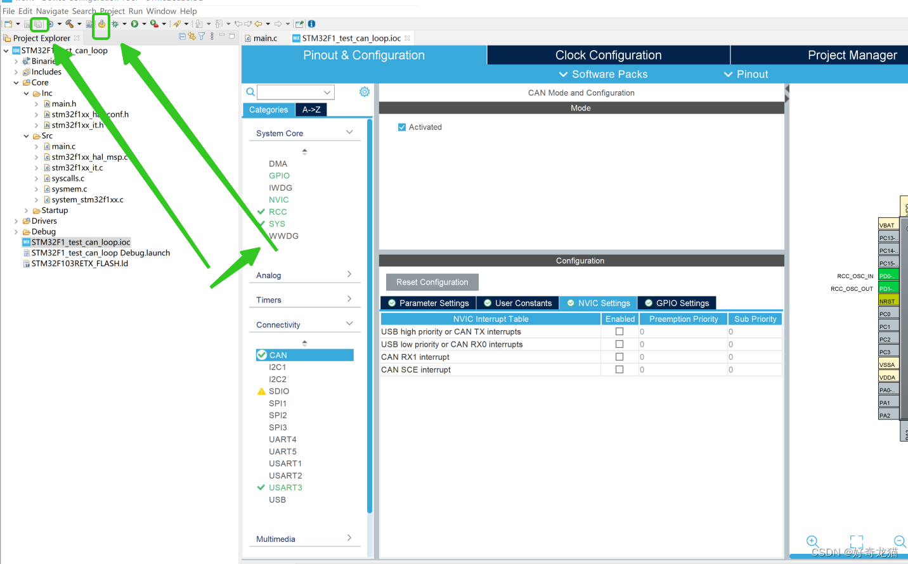The image size is (908, 564).
Task: Select SDIO in Connectivity list
Action: 279,391
